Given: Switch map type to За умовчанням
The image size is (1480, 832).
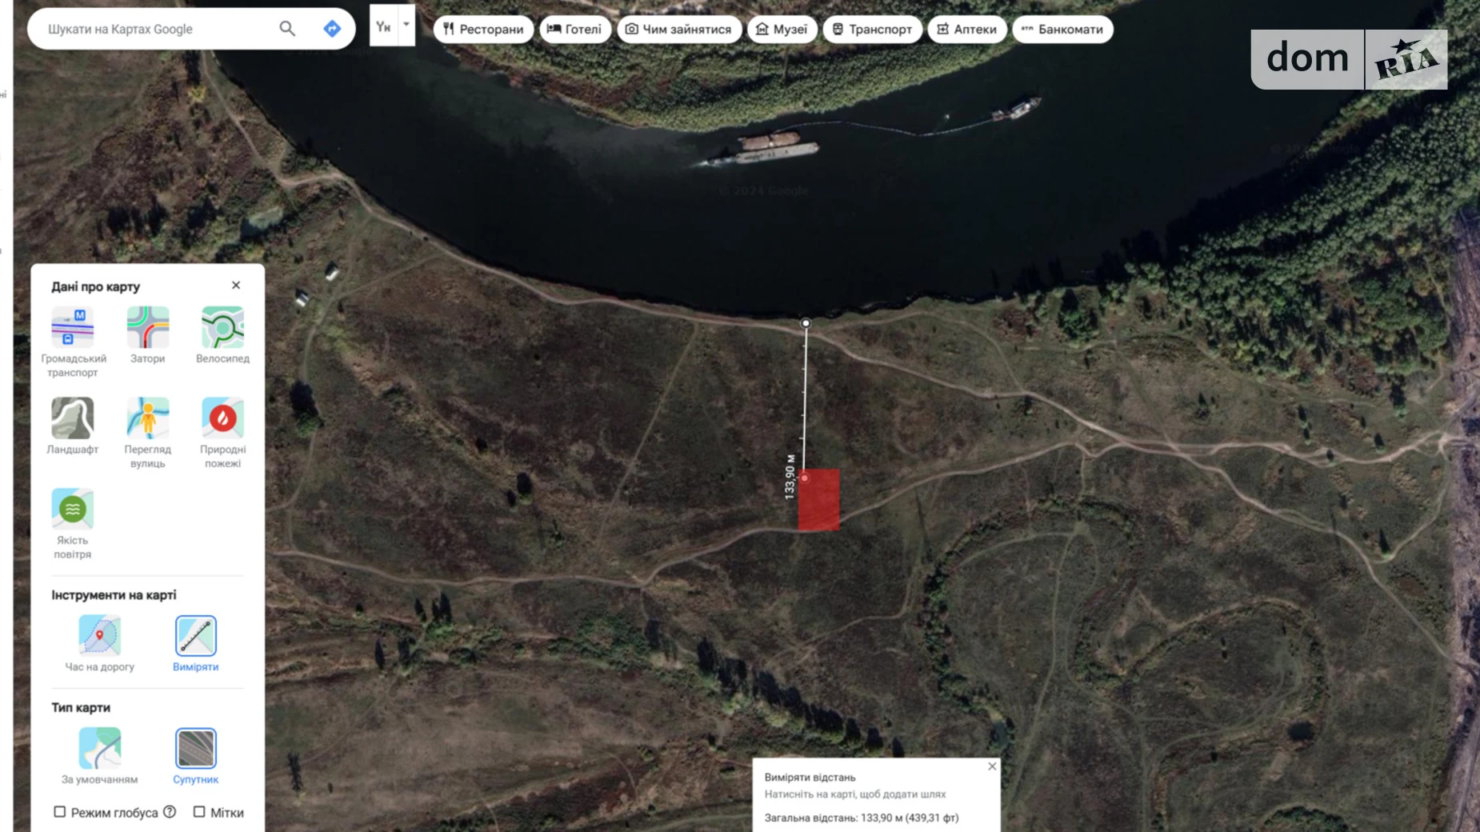Looking at the screenshot, I should coord(100,748).
